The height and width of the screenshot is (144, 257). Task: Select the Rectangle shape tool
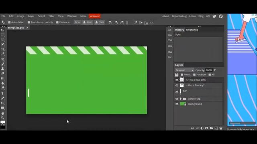click(2, 108)
